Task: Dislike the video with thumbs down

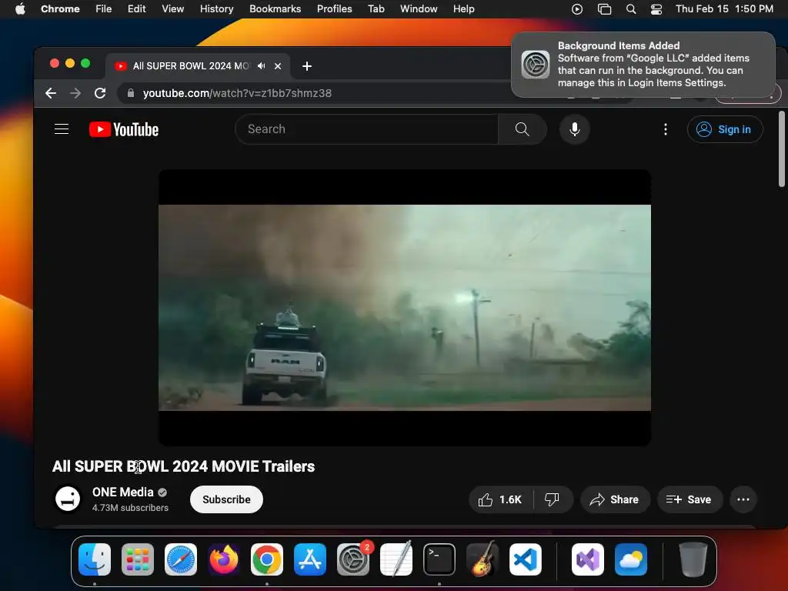Action: pyautogui.click(x=553, y=499)
